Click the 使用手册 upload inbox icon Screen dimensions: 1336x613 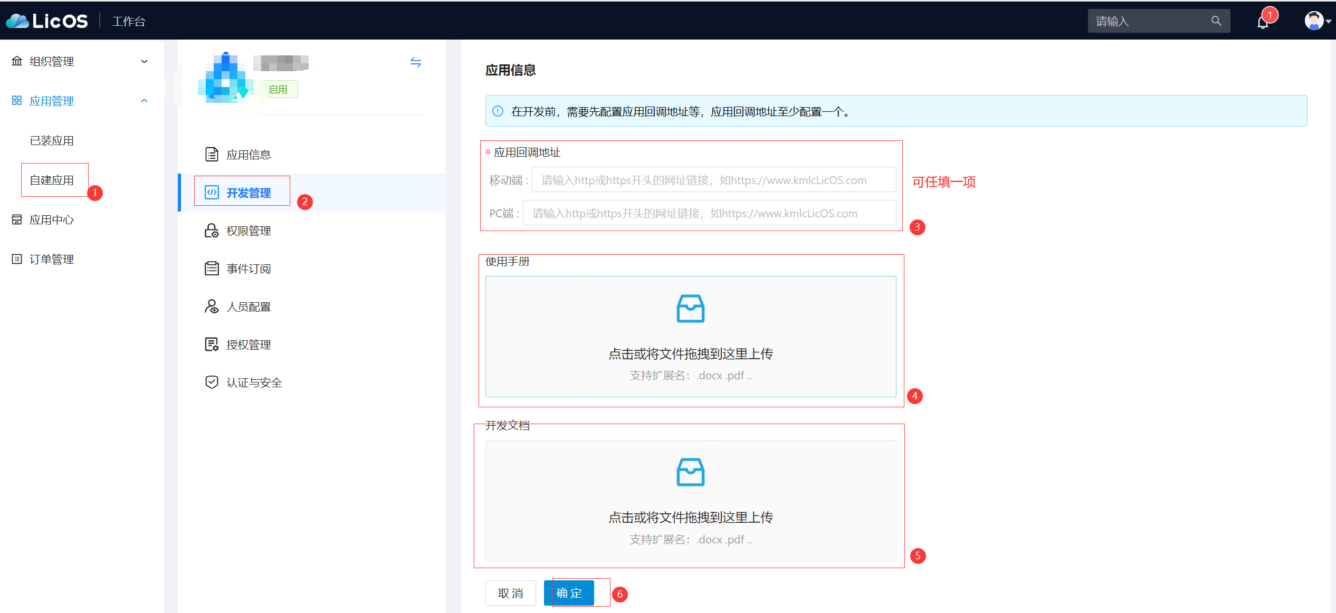click(691, 309)
